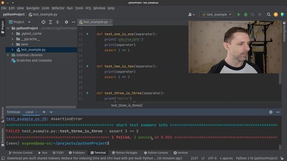The image size is (287, 161).
Task: Open the Run tool window
Action: tap(43, 153)
